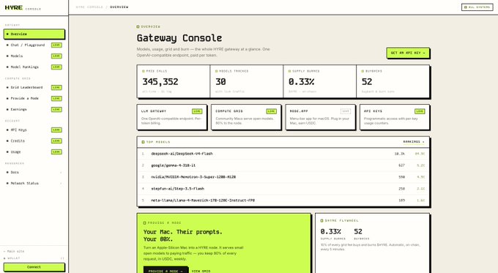Click the status badge on Node.app card
Viewport: 498px width, 273px height.
[346, 111]
